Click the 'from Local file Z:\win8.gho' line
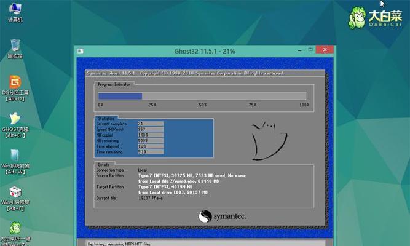 point(179,181)
